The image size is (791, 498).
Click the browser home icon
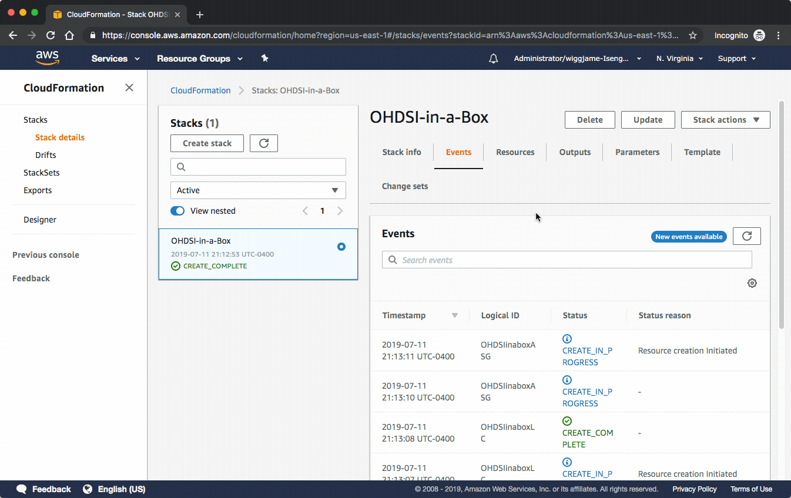pyautogui.click(x=69, y=35)
